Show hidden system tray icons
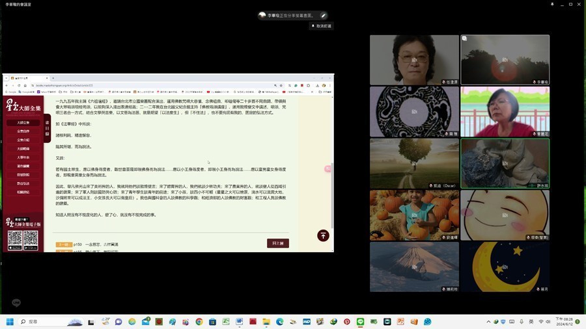 [x=488, y=322]
